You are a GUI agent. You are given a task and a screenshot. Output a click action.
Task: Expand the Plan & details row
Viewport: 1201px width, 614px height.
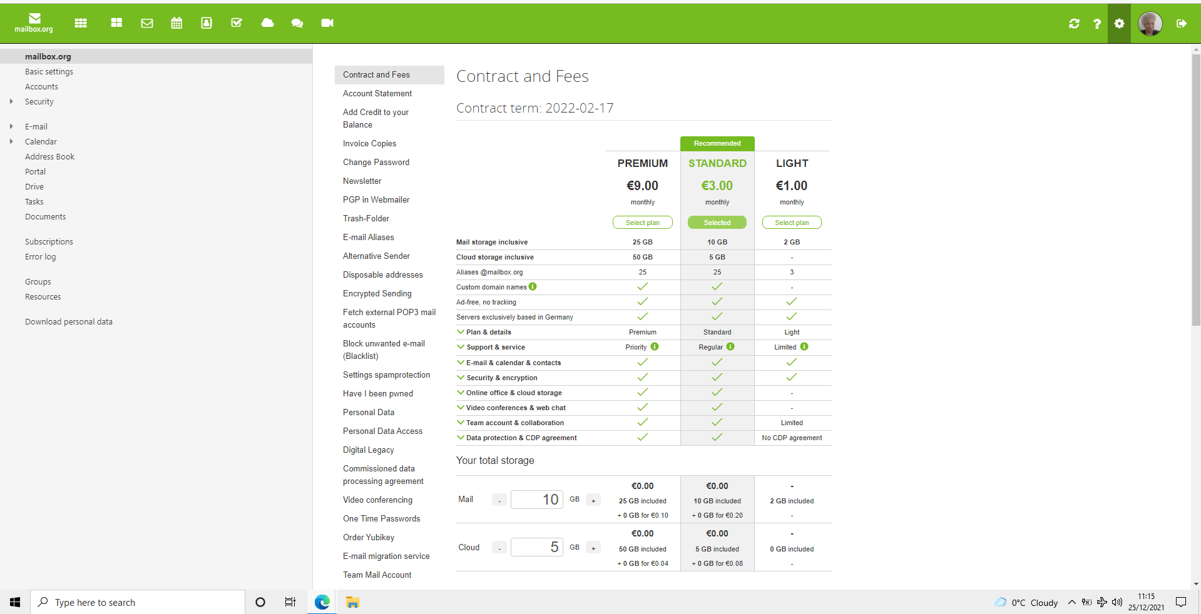click(461, 332)
